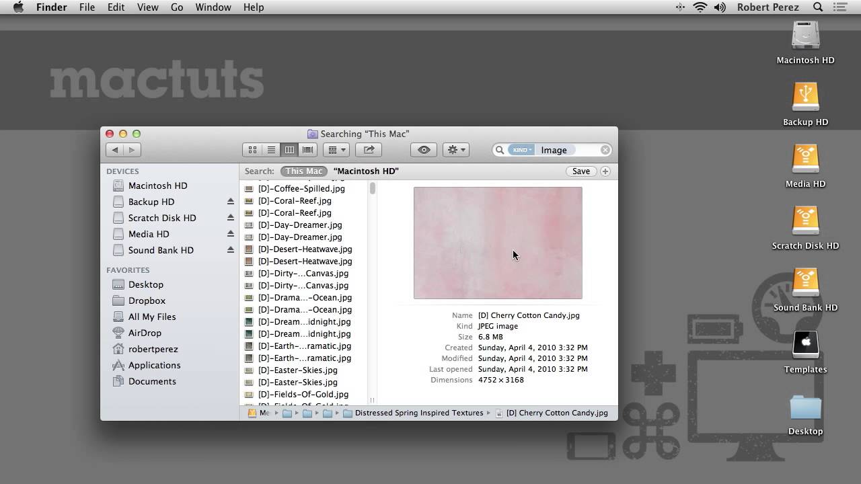Image resolution: width=861 pixels, height=484 pixels.
Task: Clear the search field
Action: point(605,150)
